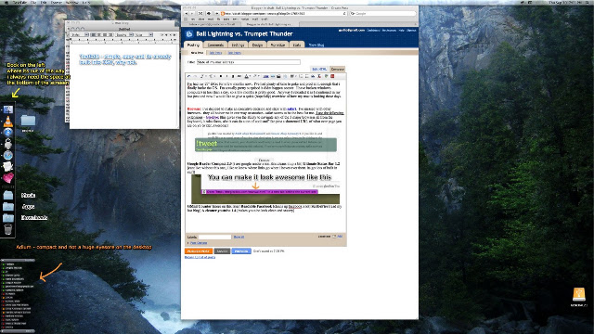
Task: Expand Post Options disclosure triangle
Action: pyautogui.click(x=187, y=243)
